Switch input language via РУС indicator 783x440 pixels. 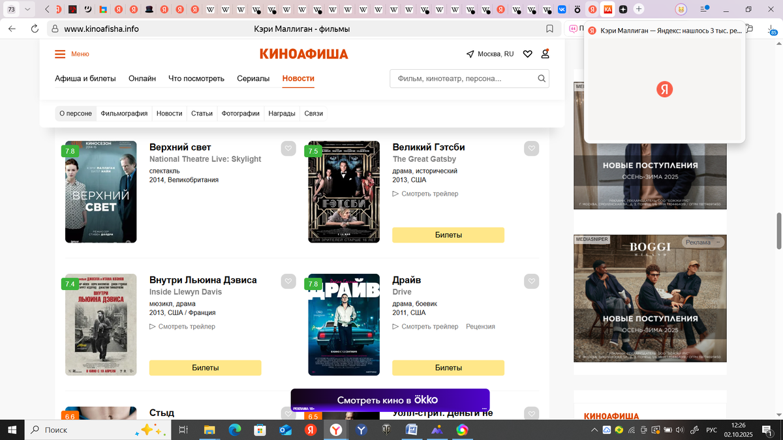click(712, 430)
